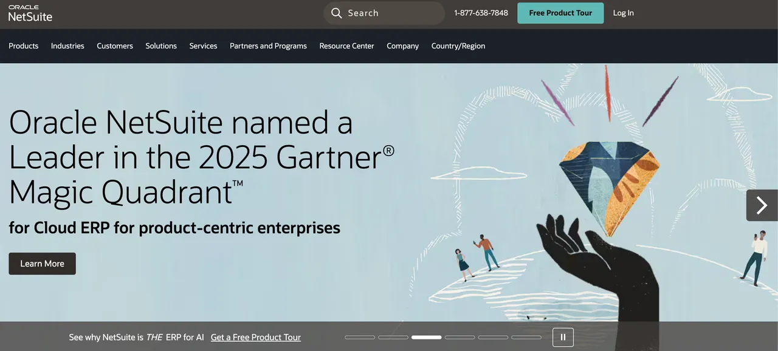Click the Gartner Magic Quadrant headline
Viewport: 778px width, 351px height.
click(202, 158)
